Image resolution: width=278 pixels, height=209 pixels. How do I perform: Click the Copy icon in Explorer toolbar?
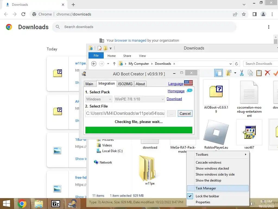[x=250, y=73]
